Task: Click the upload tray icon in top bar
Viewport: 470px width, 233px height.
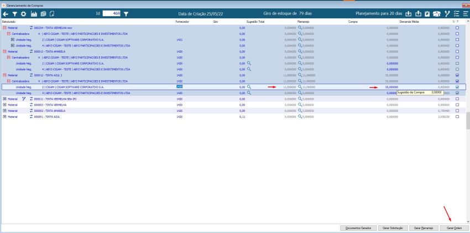Action: click(x=419, y=14)
